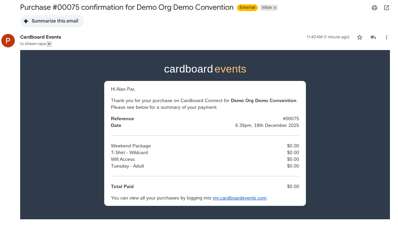This screenshot has height=225, width=398.
Task: Select the External label chip
Action: coord(247,7)
